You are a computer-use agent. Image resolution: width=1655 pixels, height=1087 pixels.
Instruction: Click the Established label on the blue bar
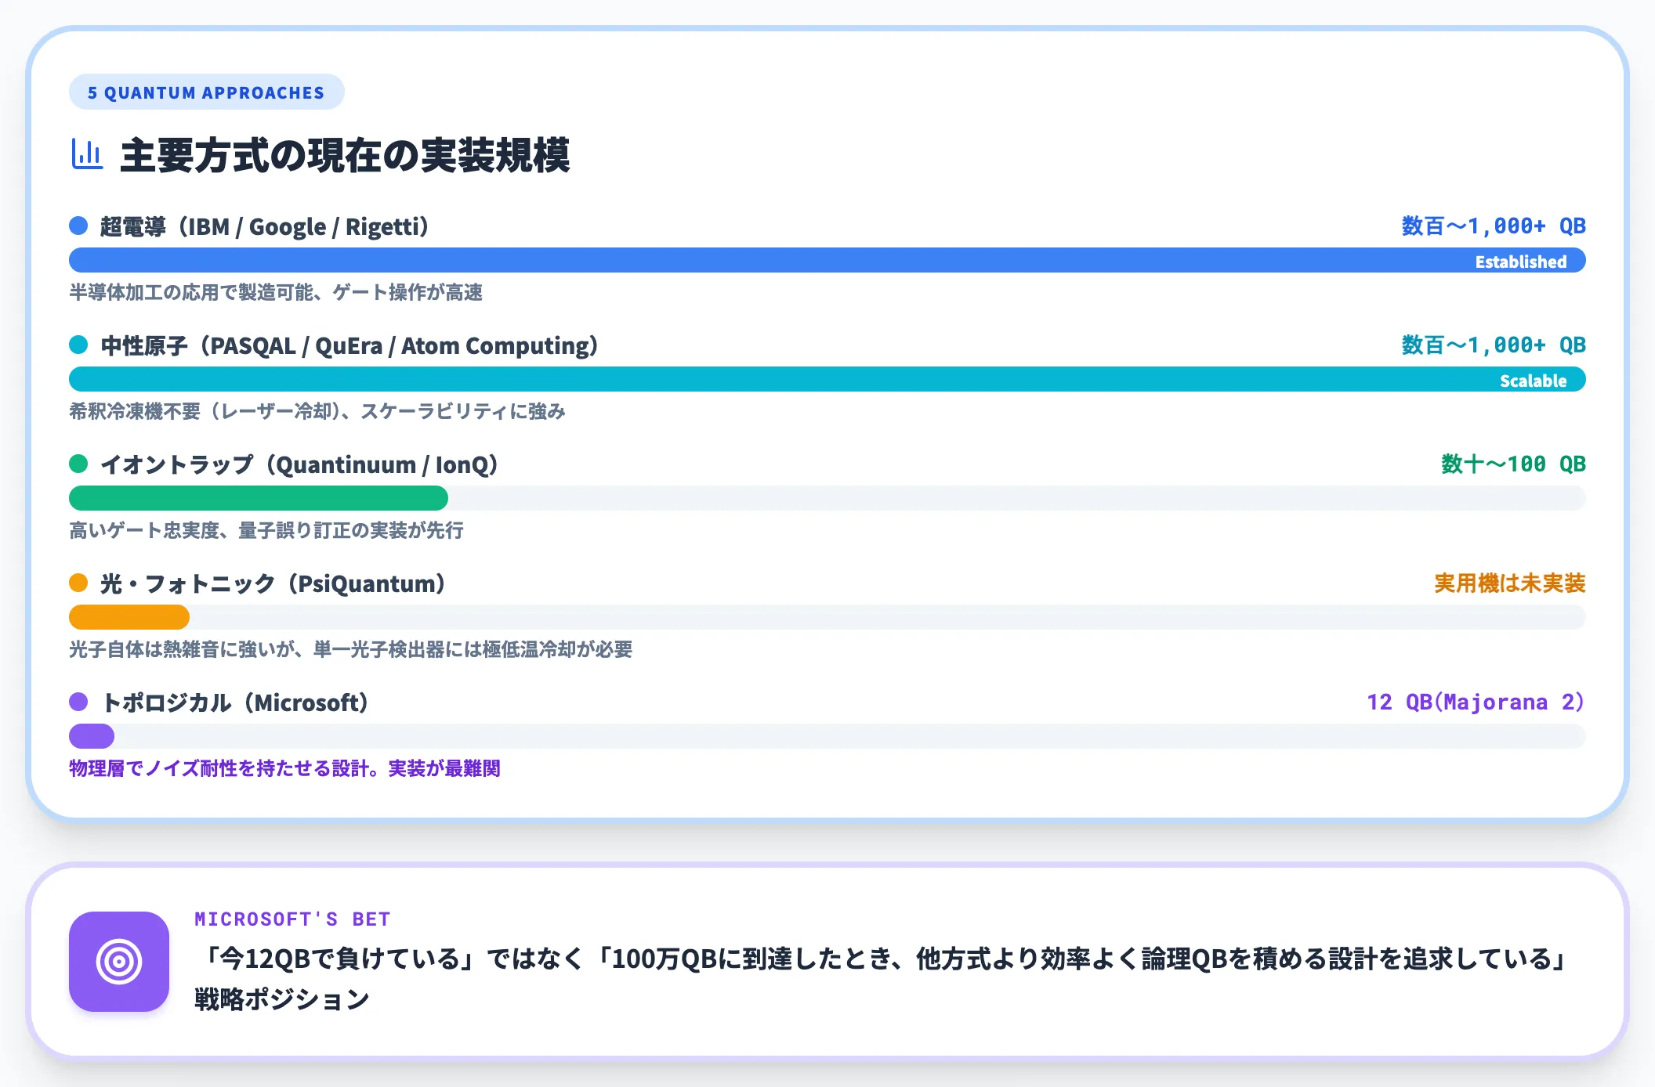point(1521,262)
